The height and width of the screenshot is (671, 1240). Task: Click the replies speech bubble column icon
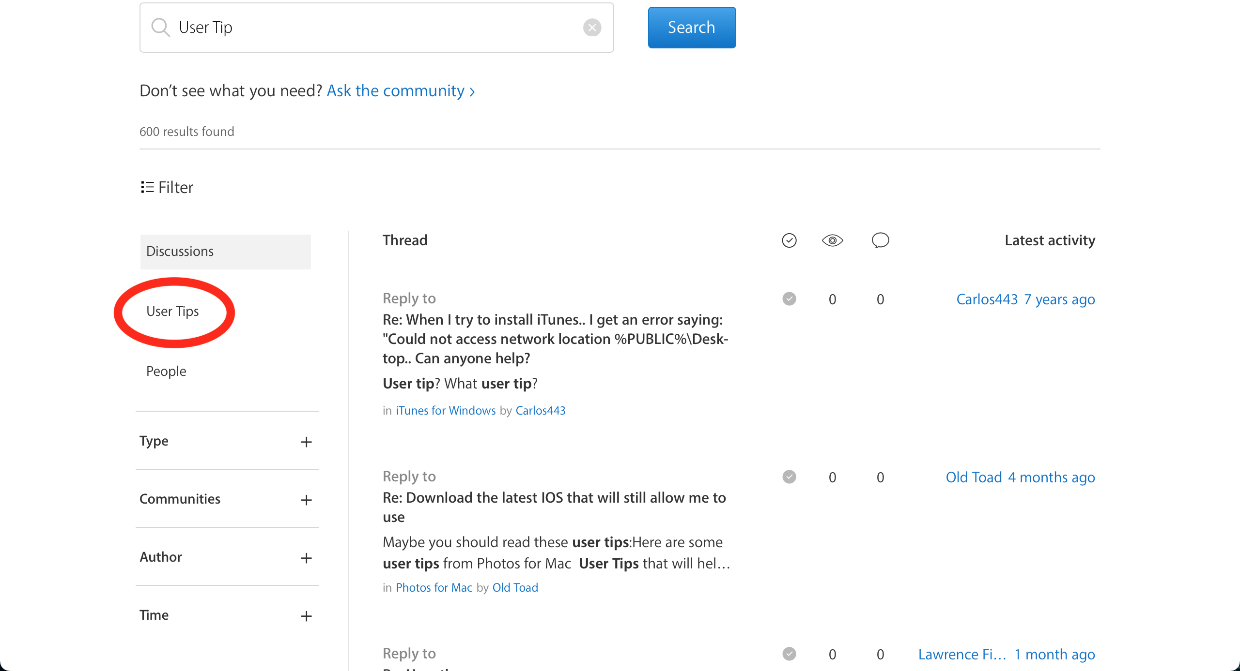coord(880,240)
